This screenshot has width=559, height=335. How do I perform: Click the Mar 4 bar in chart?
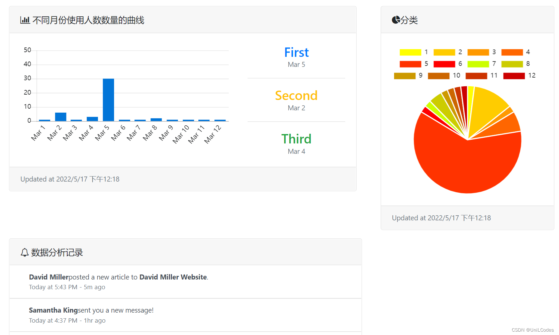click(x=92, y=119)
